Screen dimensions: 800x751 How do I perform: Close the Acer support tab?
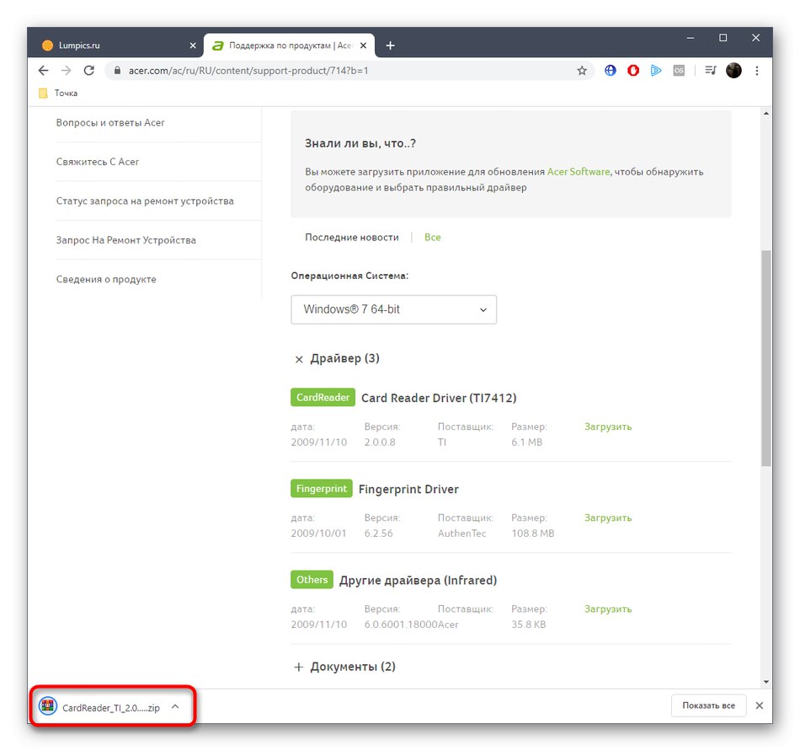coord(363,46)
